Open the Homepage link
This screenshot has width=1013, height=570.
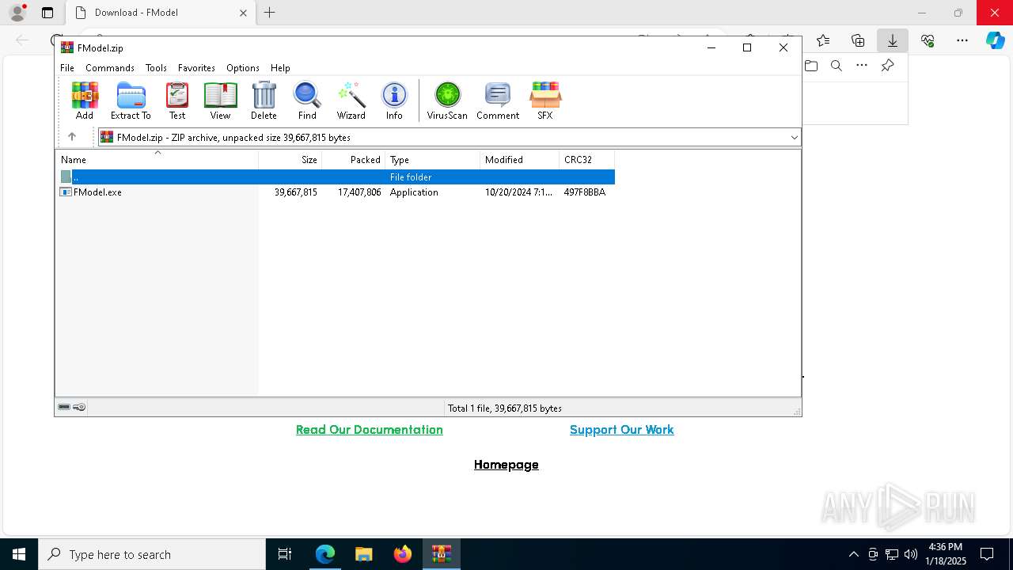[x=506, y=465]
